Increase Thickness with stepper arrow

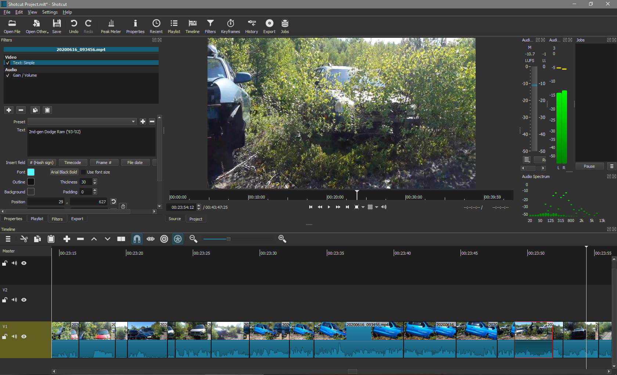95,180
